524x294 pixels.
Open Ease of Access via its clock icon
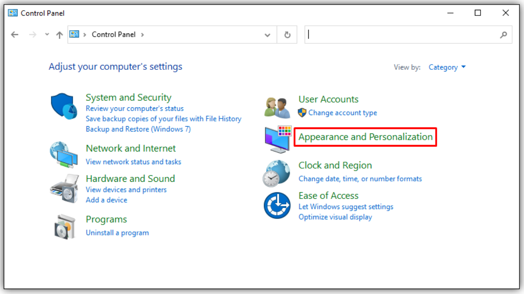(277, 205)
